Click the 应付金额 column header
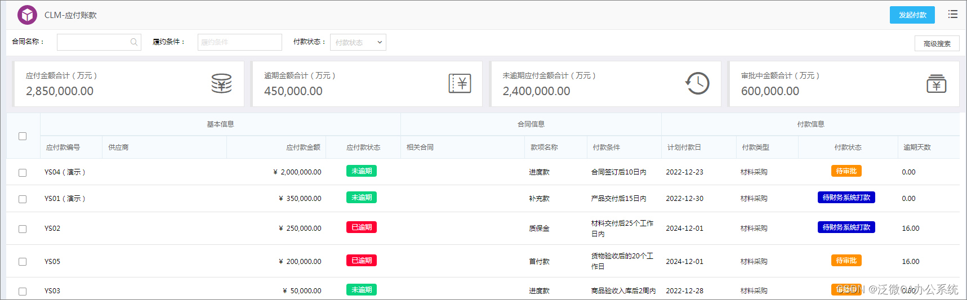This screenshot has height=300, width=967. (303, 147)
